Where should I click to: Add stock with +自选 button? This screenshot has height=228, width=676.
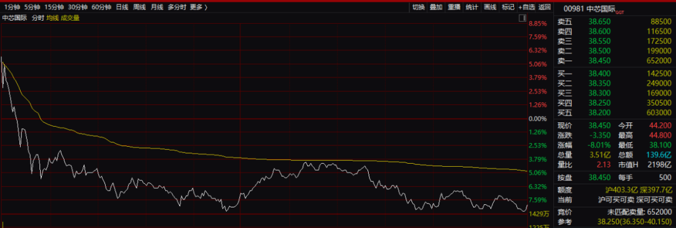click(526, 7)
